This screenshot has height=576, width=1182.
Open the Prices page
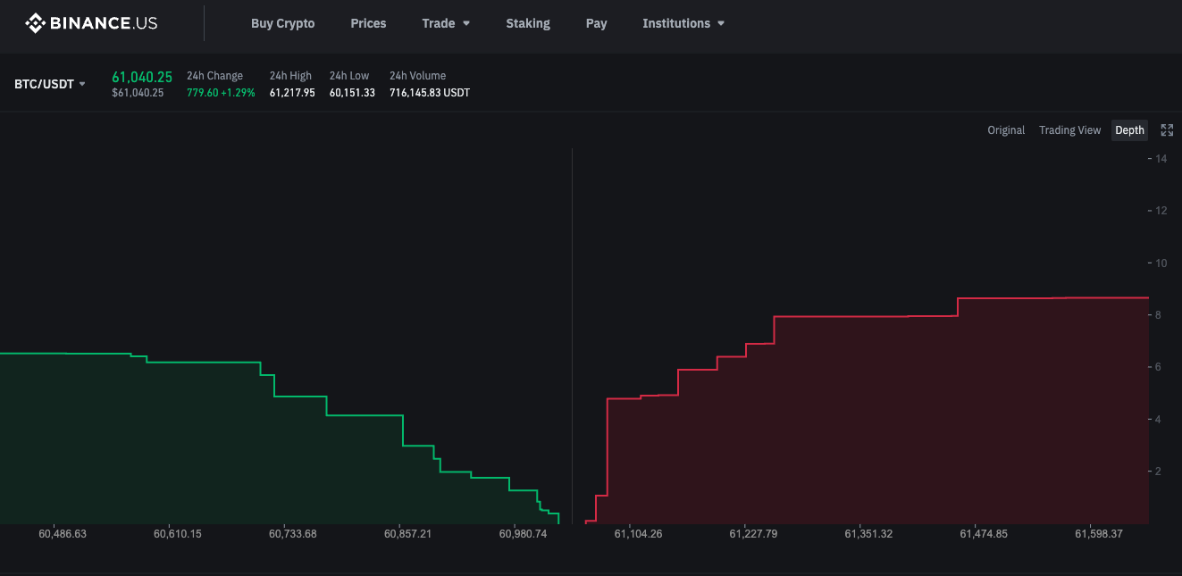(x=368, y=23)
